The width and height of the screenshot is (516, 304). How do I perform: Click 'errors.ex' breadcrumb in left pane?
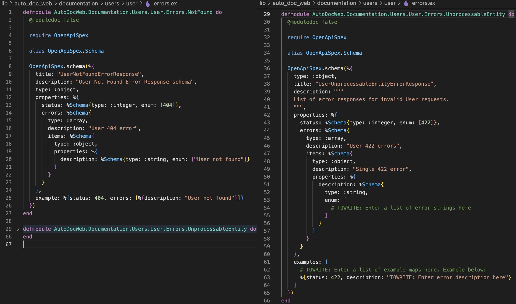click(165, 4)
